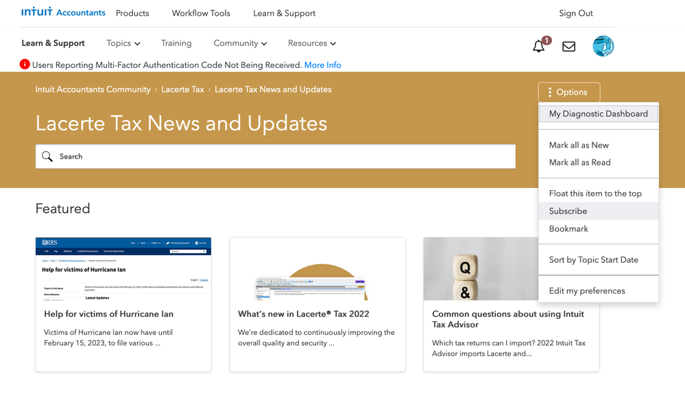Select Subscribe from Options menu
Screen dimensions: 685x398
pyautogui.click(x=568, y=211)
